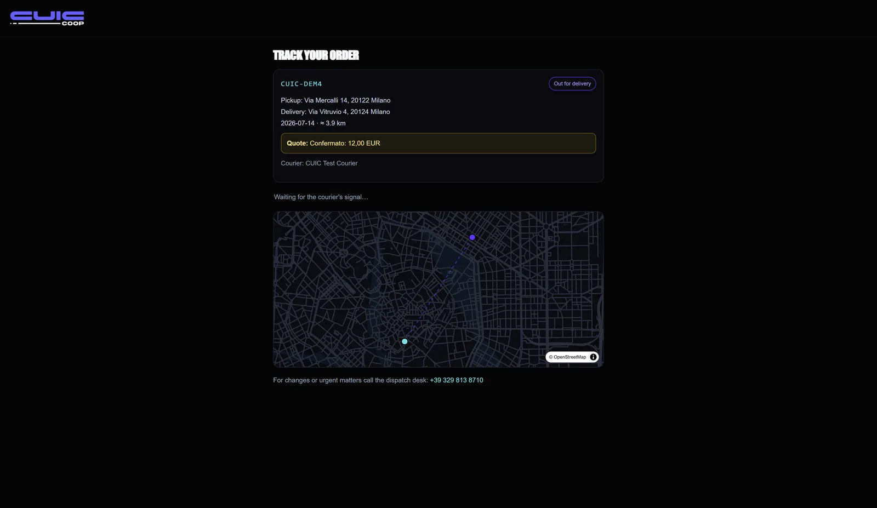
Task: Click the dispatch desk instruction text
Action: 350,380
